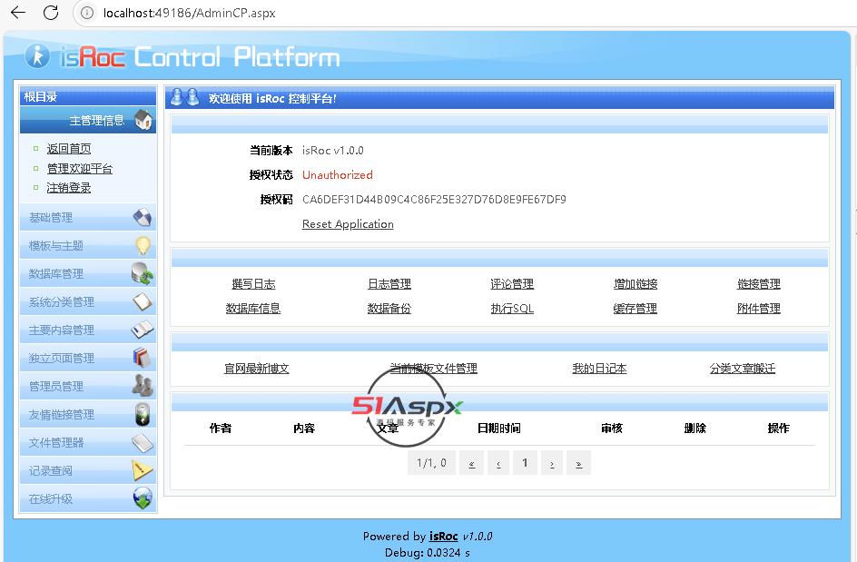Image resolution: width=857 pixels, height=562 pixels.
Task: Open the 记录查阅 menu section
Action: (87, 470)
